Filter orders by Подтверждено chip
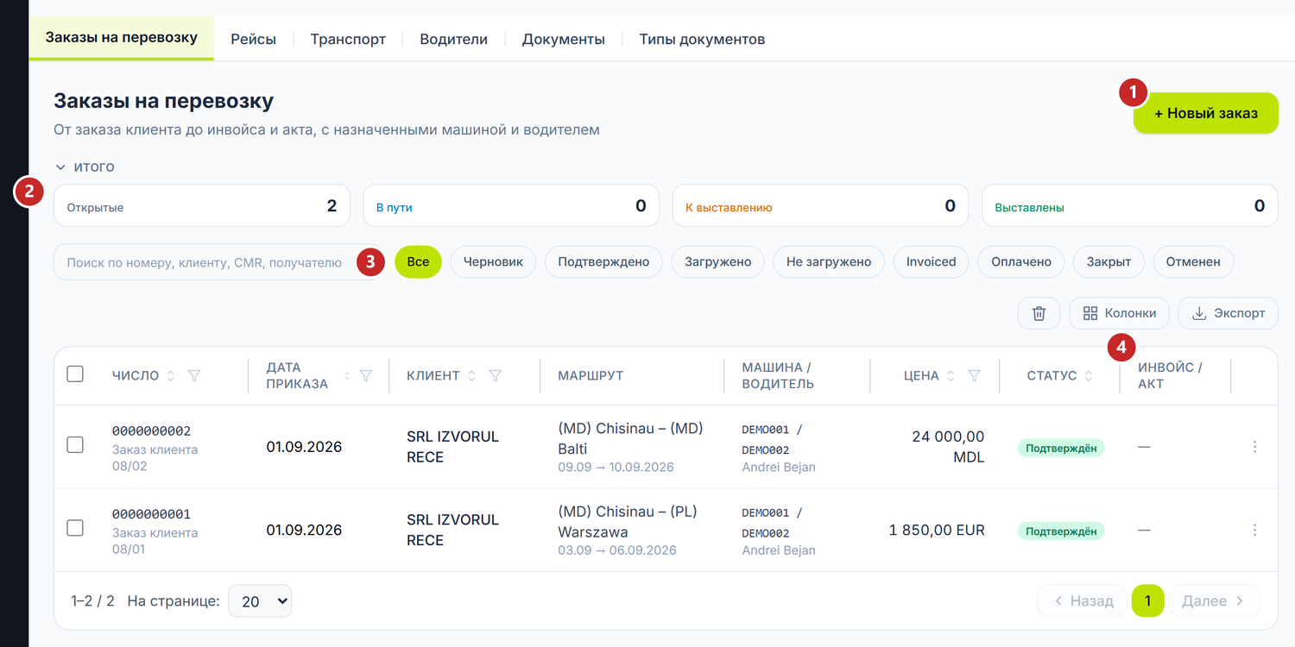1295x647 pixels. point(603,261)
